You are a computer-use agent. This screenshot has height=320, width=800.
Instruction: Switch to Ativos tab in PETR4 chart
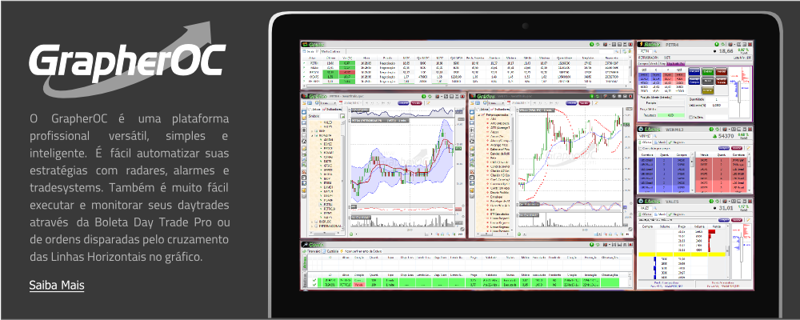tap(315, 110)
